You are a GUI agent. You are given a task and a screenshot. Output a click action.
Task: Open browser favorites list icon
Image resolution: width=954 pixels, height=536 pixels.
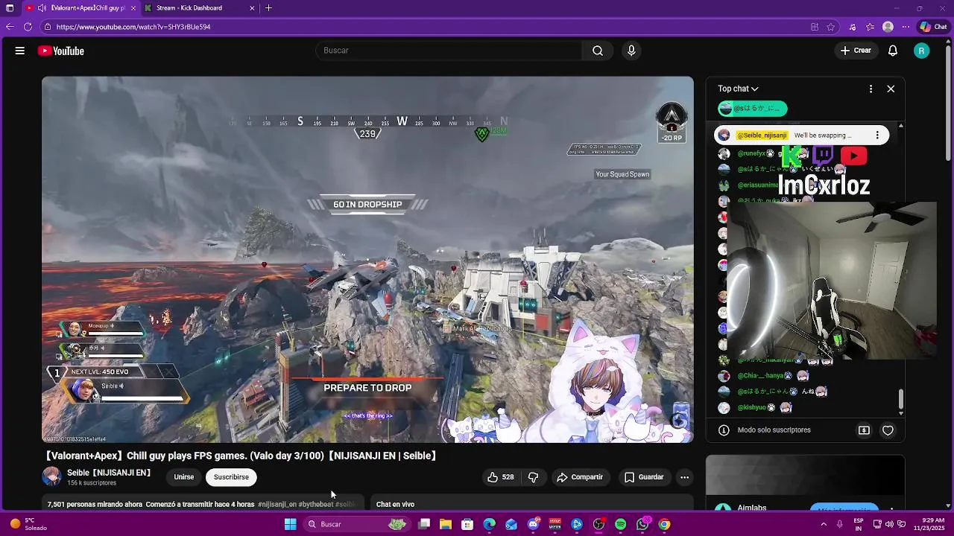click(x=870, y=27)
